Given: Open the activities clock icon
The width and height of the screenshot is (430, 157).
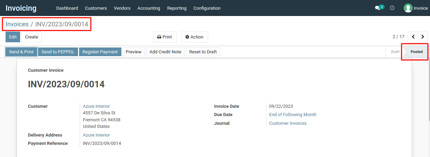Looking at the screenshot, I should click(x=392, y=8).
